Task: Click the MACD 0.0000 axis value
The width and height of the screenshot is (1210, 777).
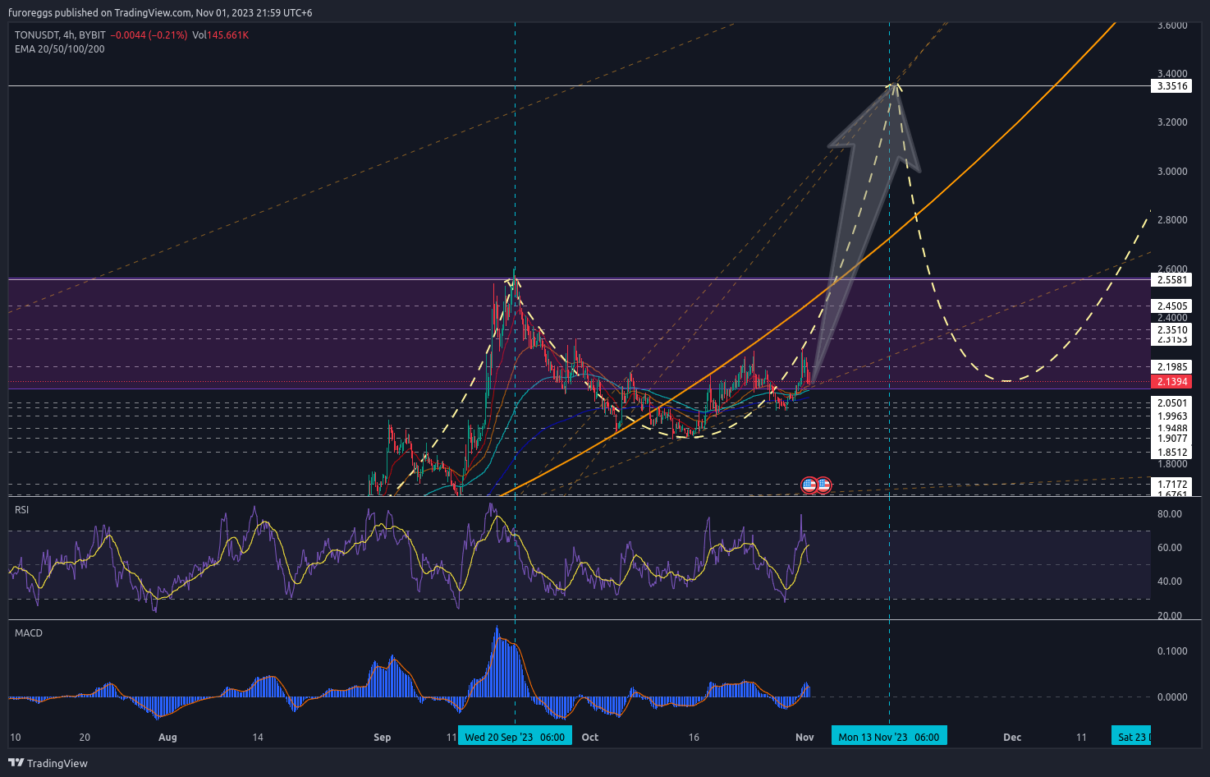Action: pos(1172,697)
